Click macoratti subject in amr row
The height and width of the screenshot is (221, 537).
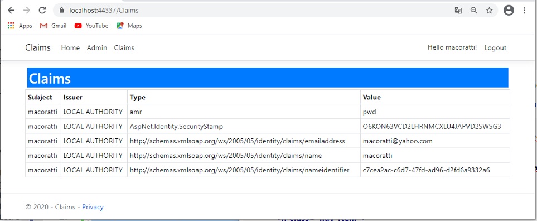tap(43, 112)
